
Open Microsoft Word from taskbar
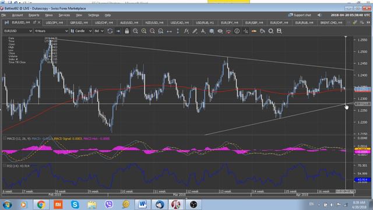[142, 205]
